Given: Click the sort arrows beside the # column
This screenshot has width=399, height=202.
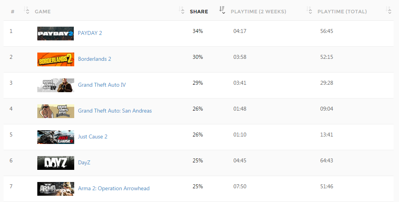Looking at the screenshot, I should coord(27,11).
